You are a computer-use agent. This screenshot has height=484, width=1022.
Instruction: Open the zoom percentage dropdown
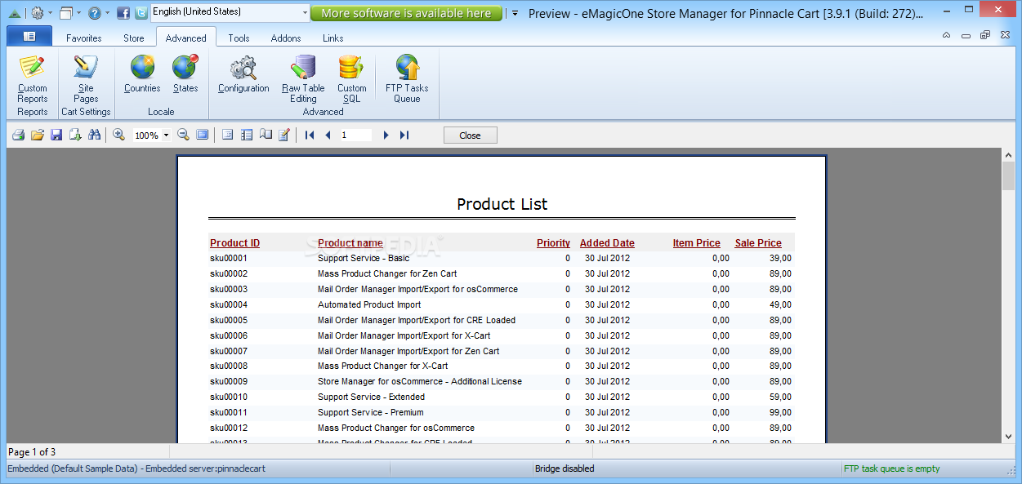click(167, 135)
